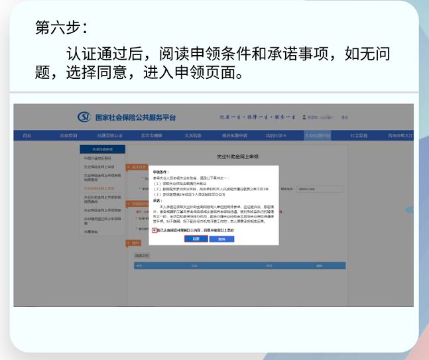Tick the 'read and agree' checkbox in dialog
429x360 pixels.
pyautogui.click(x=154, y=230)
